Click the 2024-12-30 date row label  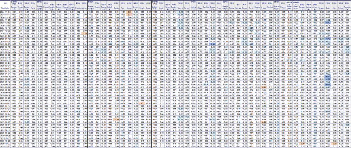pyautogui.click(x=5, y=33)
